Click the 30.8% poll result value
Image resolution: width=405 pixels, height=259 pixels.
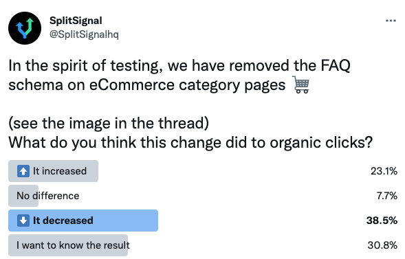[x=382, y=245]
